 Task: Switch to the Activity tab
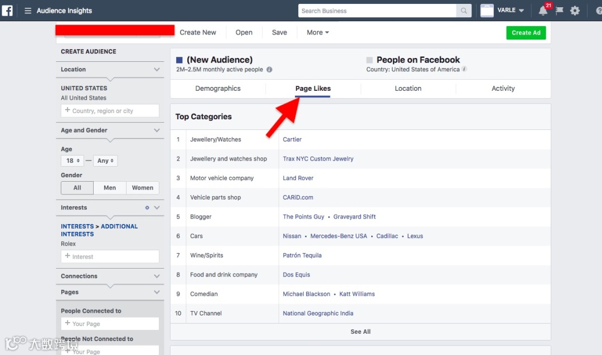tap(503, 89)
